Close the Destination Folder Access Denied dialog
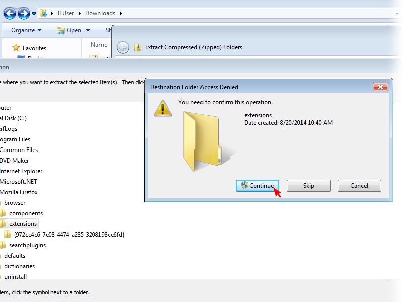This screenshot has height=302, width=402. [x=380, y=87]
